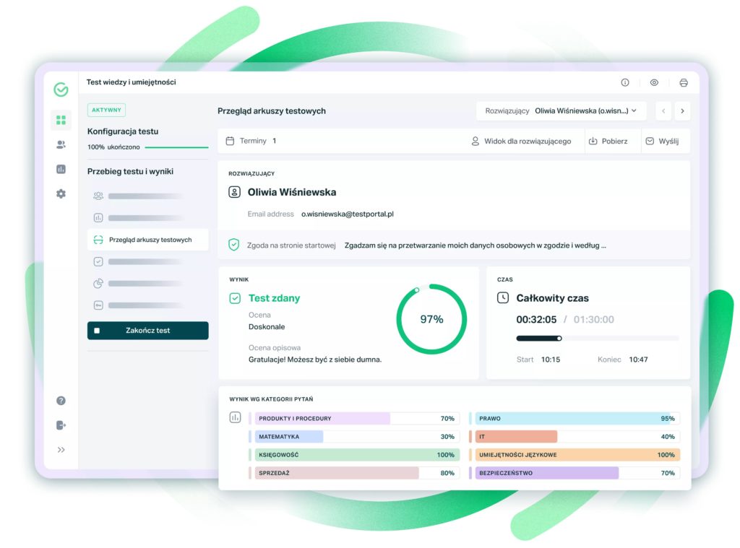Go to previous respondent arrow
Image resolution: width=740 pixels, height=548 pixels.
click(663, 110)
